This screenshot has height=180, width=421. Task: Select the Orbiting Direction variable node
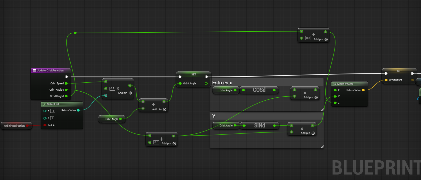coord(16,126)
